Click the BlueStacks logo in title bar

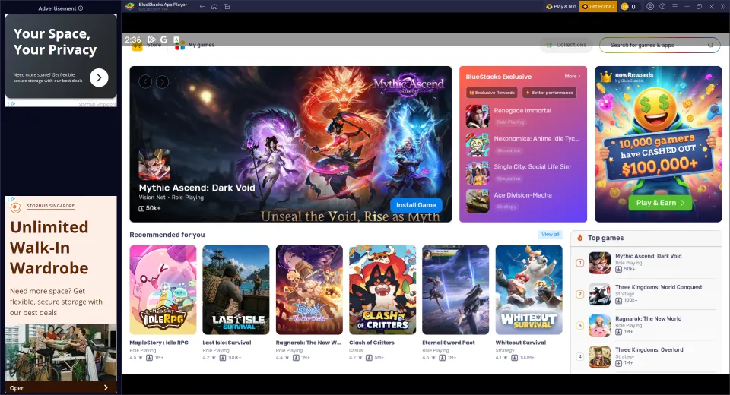(130, 6)
